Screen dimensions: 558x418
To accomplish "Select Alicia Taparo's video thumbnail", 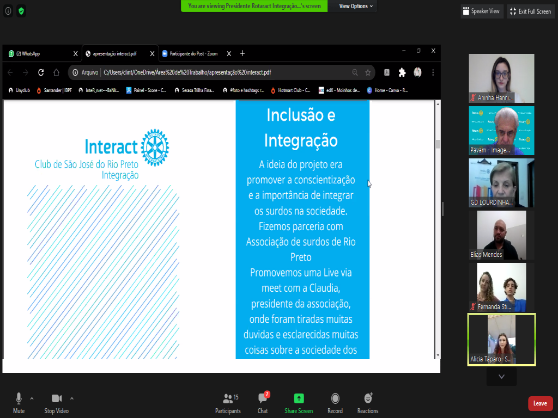I will (x=501, y=340).
